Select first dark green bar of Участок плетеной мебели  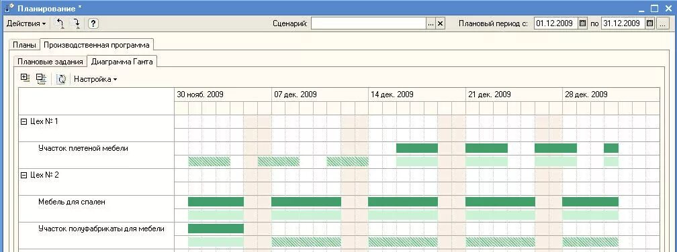click(x=417, y=148)
